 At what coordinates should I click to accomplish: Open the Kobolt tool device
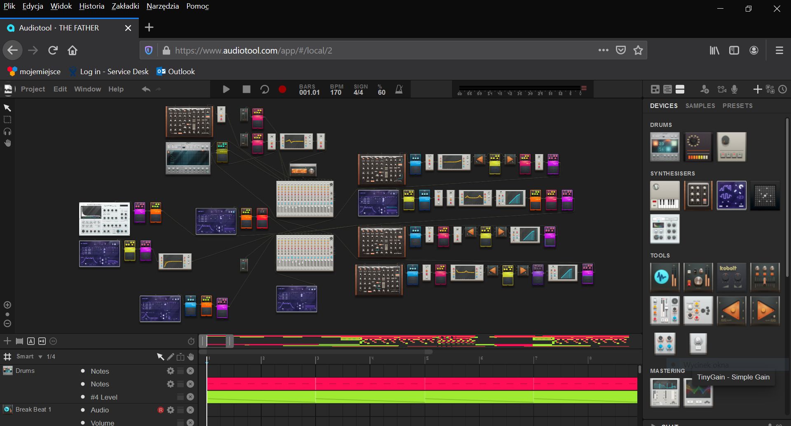(731, 277)
